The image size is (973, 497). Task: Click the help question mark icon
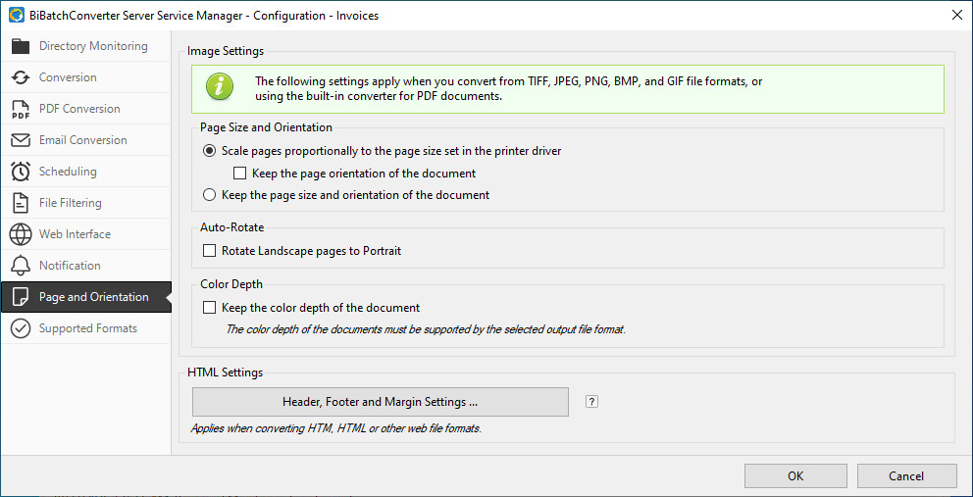[591, 402]
